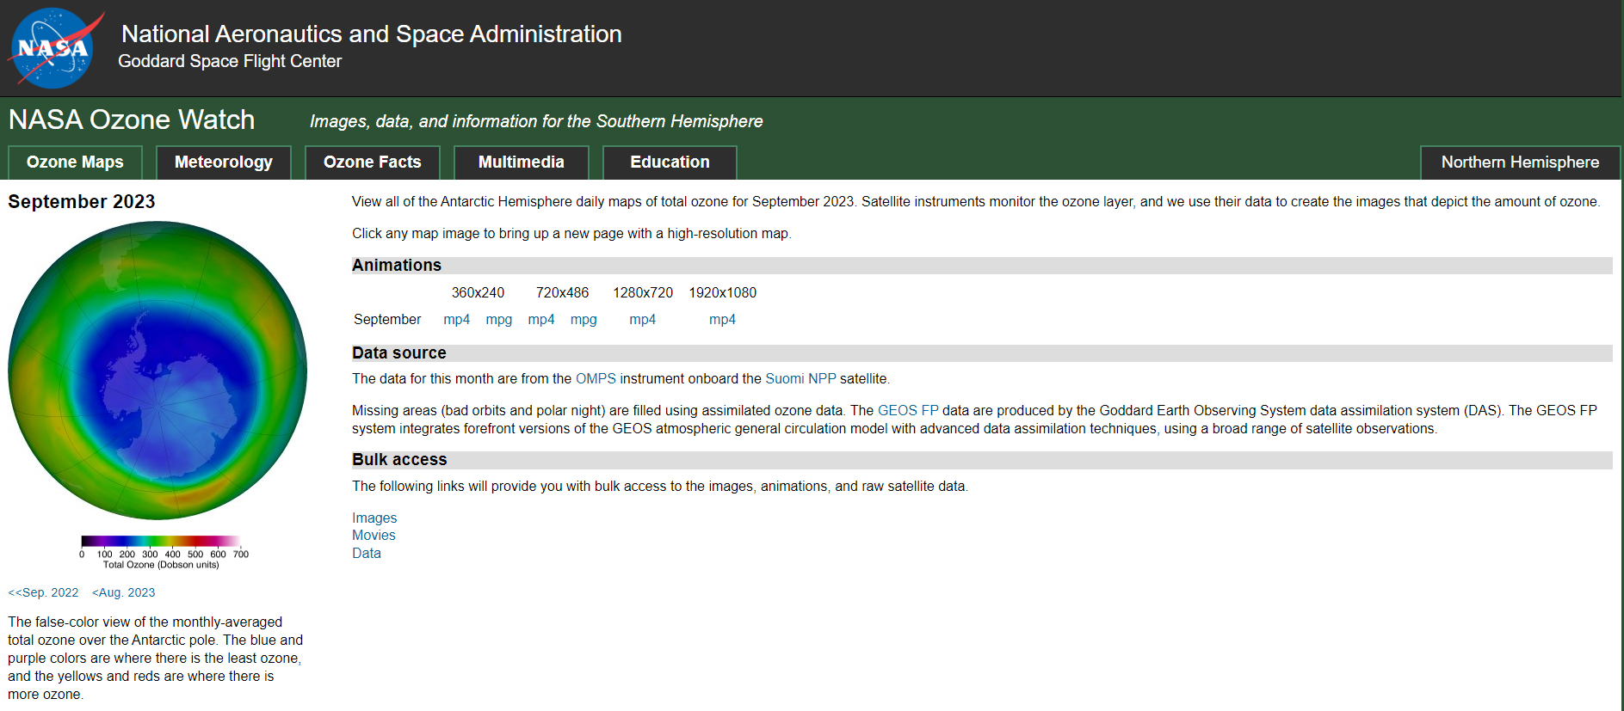Open the September 2023 ozone map image
Screen dimensions: 1624x711
pyautogui.click(x=157, y=371)
